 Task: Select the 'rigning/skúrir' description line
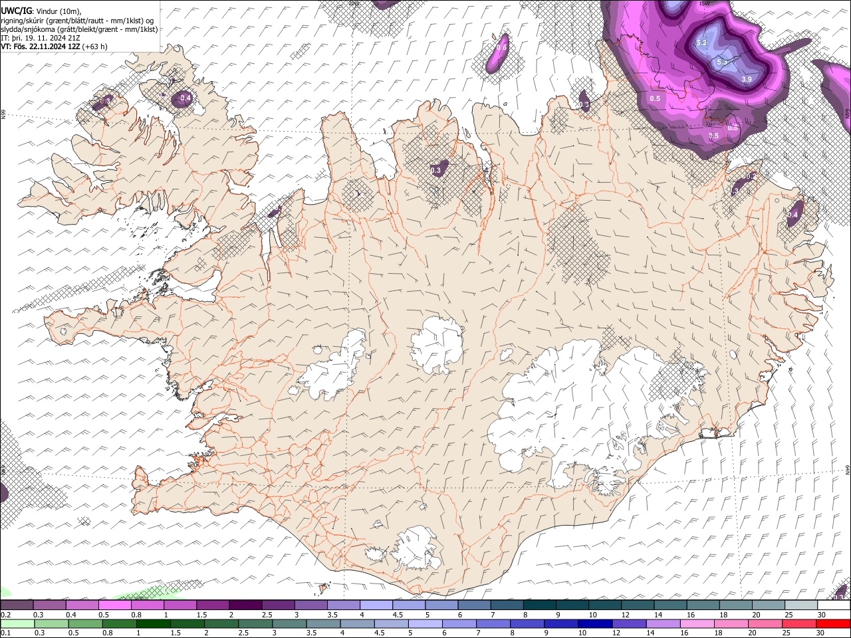click(77, 20)
